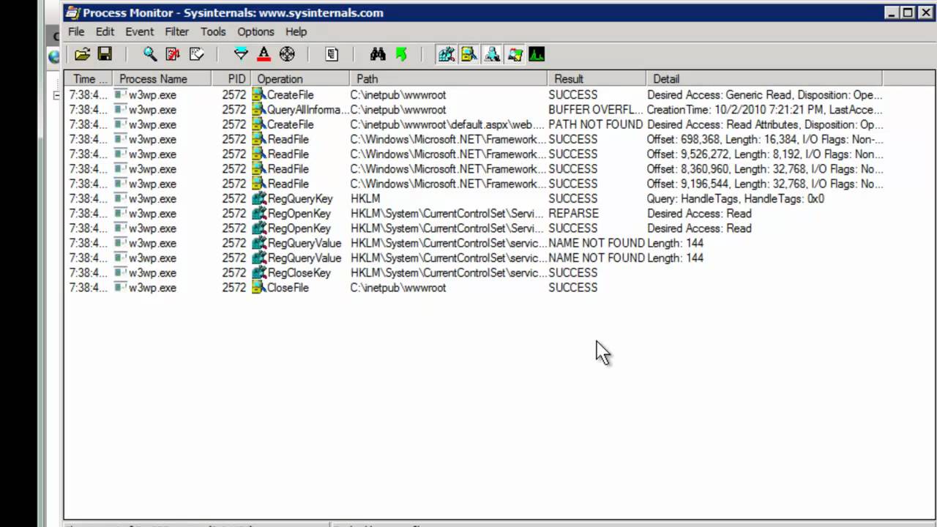The height and width of the screenshot is (527, 937).
Task: Click detail Offset: 698,368, Length: 16,384
Action: 765,139
